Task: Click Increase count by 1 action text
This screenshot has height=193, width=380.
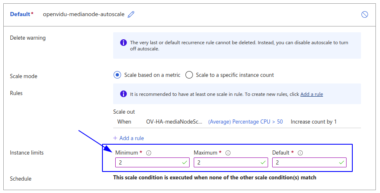Action: click(313, 122)
